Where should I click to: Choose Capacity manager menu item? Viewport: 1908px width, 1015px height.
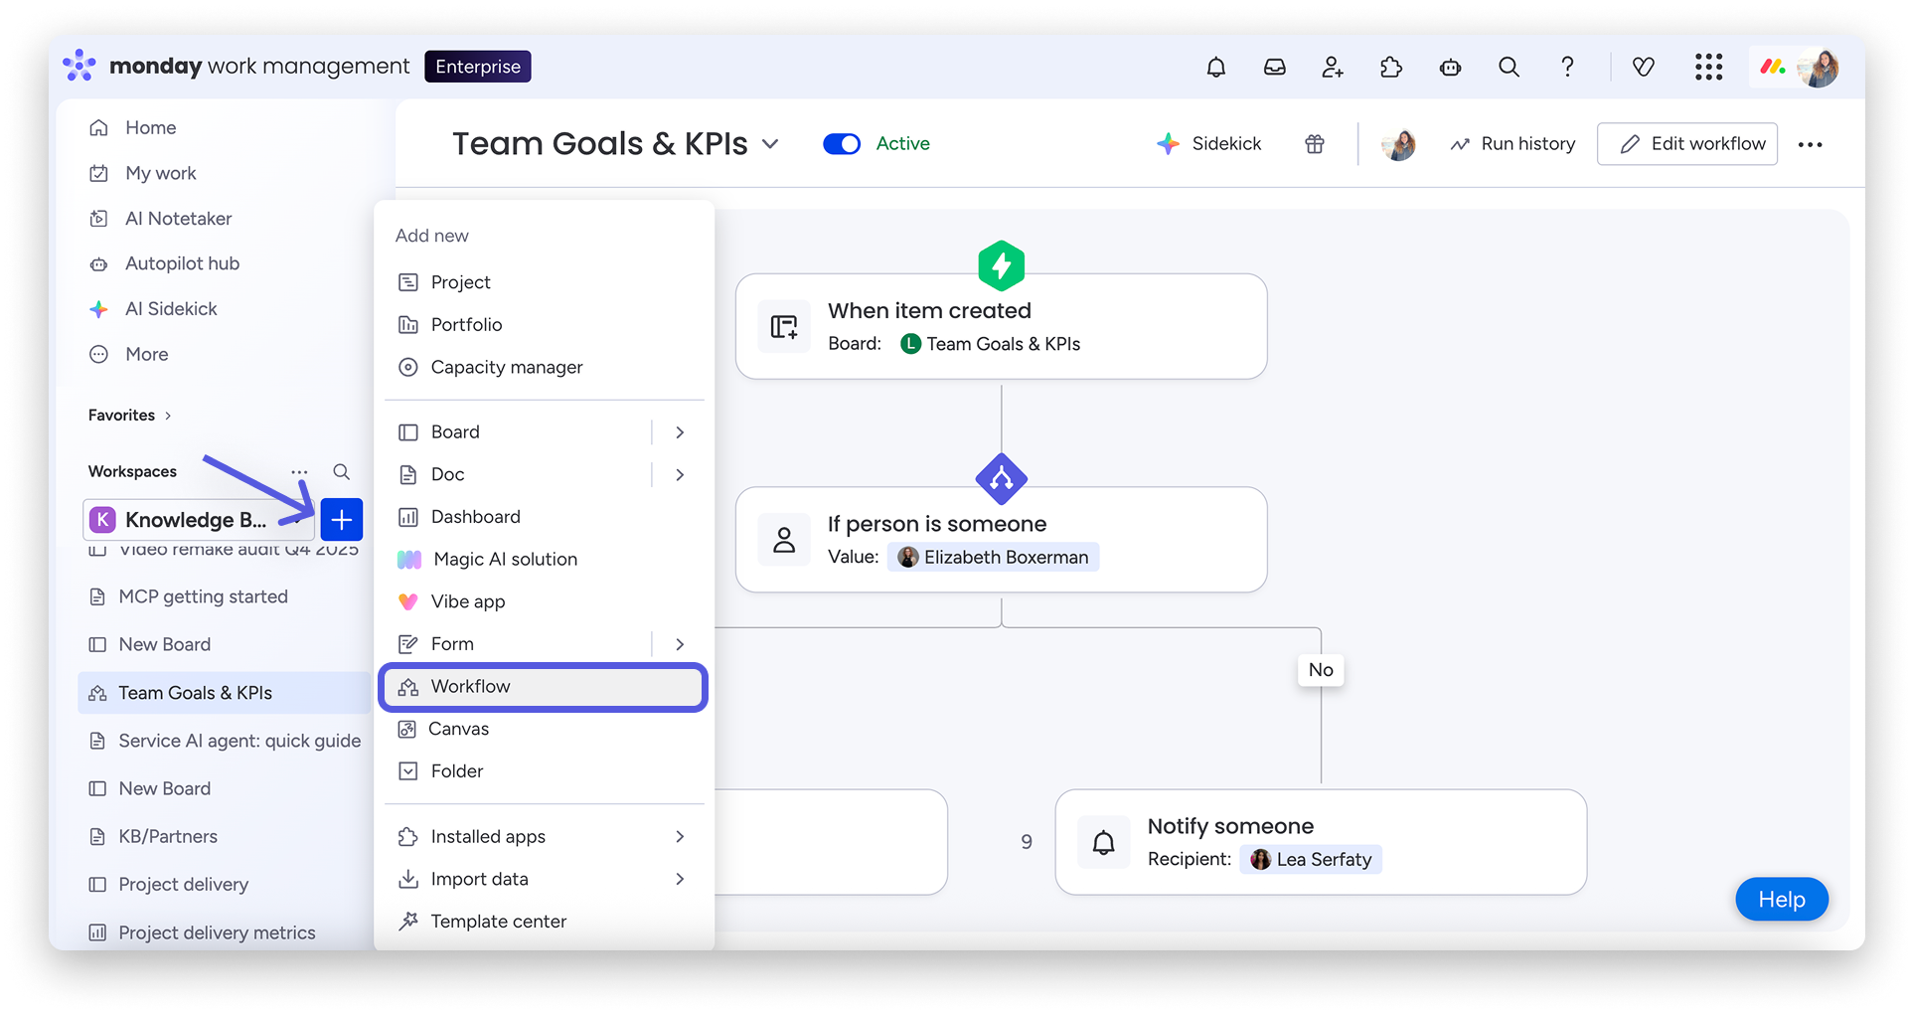pos(544,367)
